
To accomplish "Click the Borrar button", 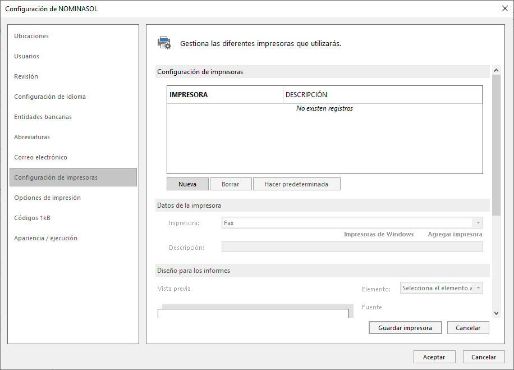I will pyautogui.click(x=231, y=184).
